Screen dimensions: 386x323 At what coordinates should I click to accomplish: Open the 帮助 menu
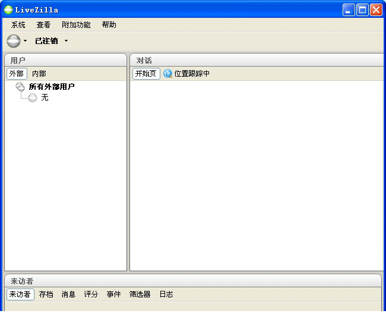[x=109, y=24]
